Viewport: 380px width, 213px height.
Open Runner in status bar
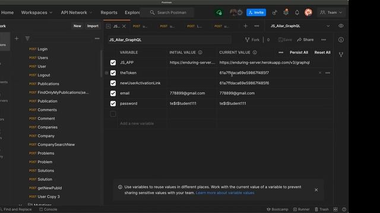pyautogui.click(x=301, y=209)
